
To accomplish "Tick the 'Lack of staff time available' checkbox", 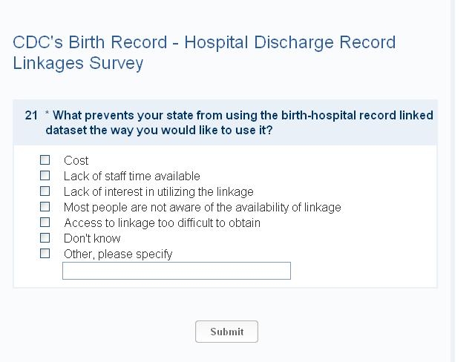I will click(45, 176).
